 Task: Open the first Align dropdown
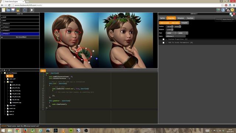tap(171, 33)
